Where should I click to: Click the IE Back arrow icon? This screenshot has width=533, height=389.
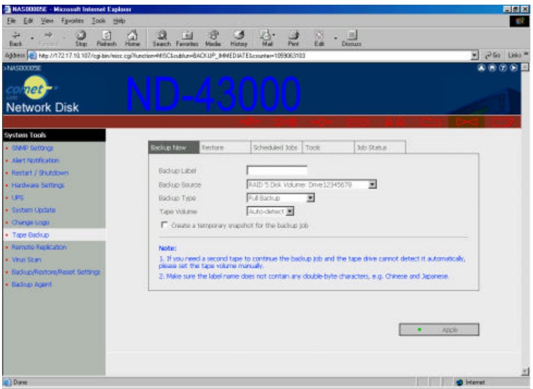[x=16, y=34]
